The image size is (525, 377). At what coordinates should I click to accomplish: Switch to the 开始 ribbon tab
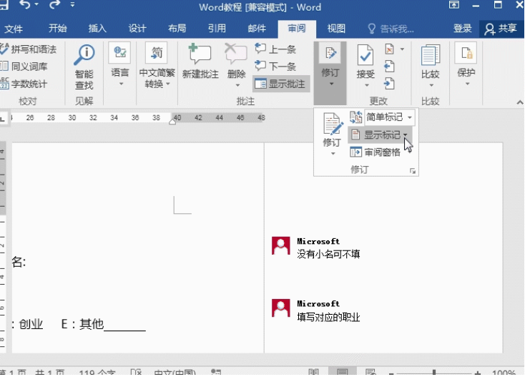(x=58, y=29)
